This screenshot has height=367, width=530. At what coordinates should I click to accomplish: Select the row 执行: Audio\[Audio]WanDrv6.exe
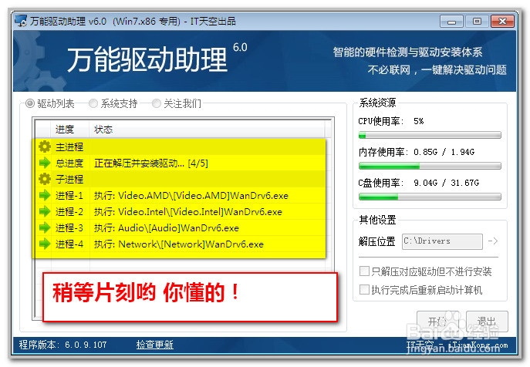click(181, 227)
